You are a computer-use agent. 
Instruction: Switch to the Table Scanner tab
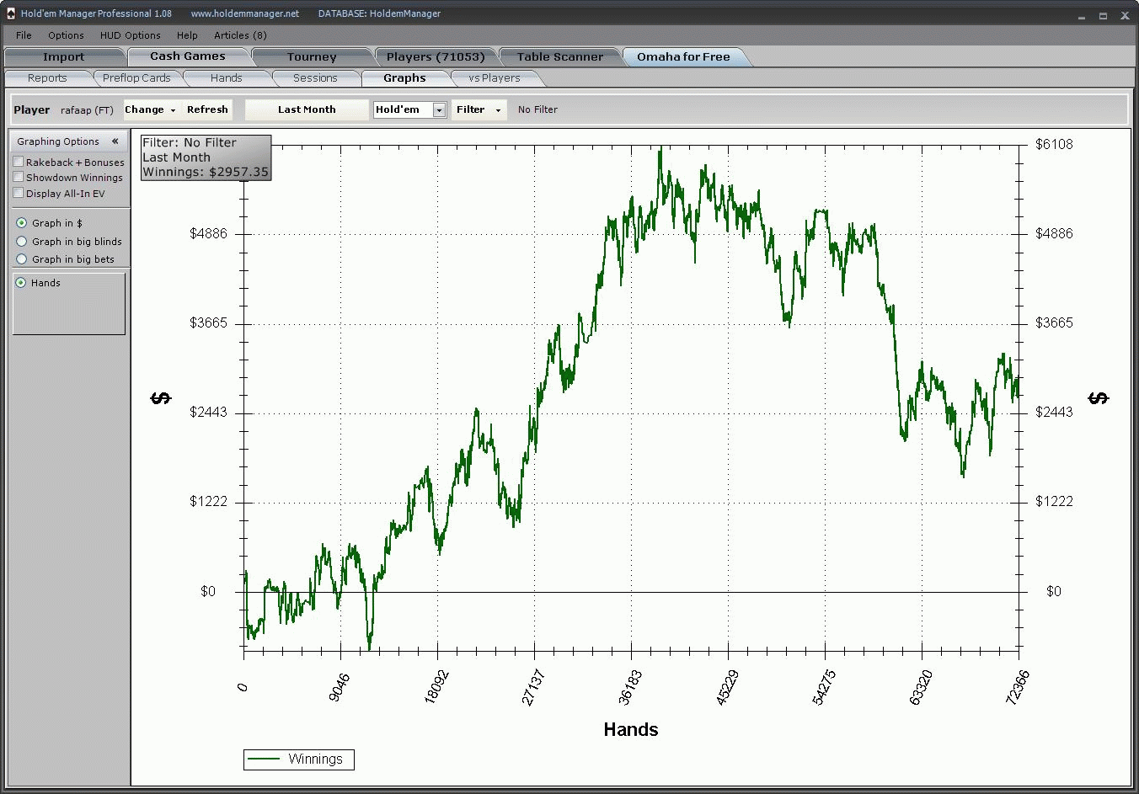pos(560,56)
